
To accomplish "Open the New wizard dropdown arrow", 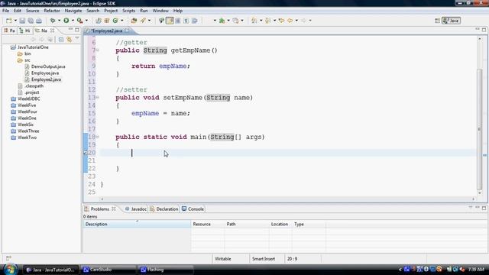I will pos(15,21).
